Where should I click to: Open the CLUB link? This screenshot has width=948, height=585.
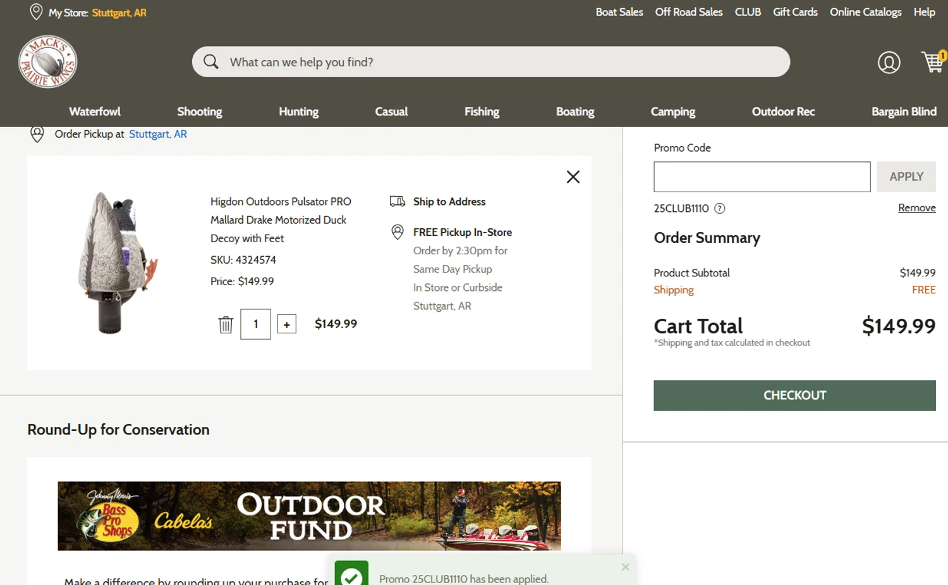coord(748,12)
